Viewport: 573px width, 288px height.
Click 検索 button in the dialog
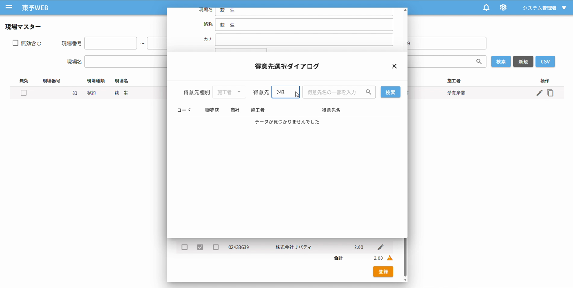click(x=390, y=92)
